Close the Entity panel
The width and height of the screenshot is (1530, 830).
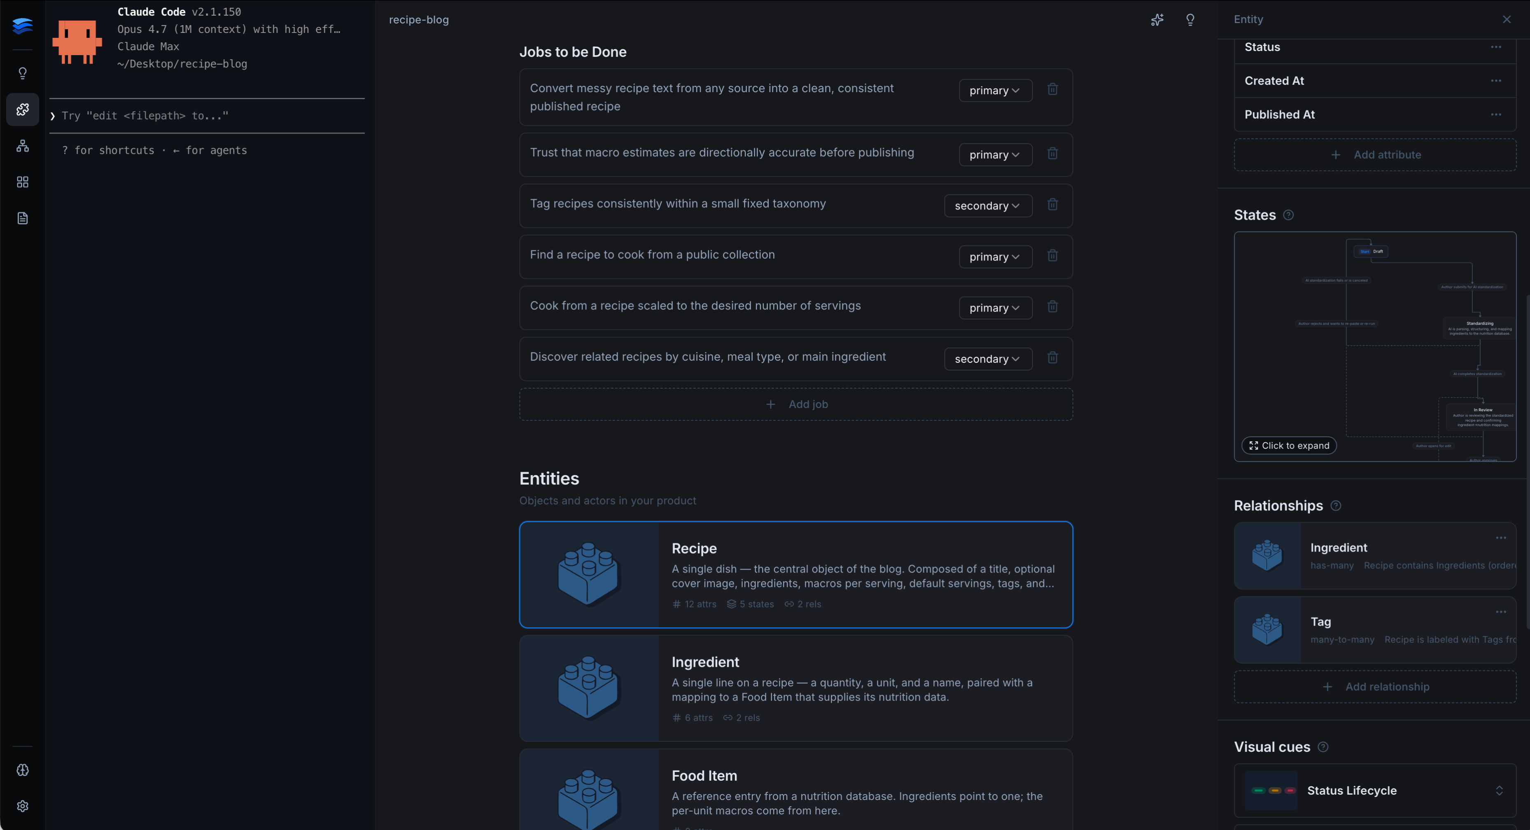pos(1507,20)
